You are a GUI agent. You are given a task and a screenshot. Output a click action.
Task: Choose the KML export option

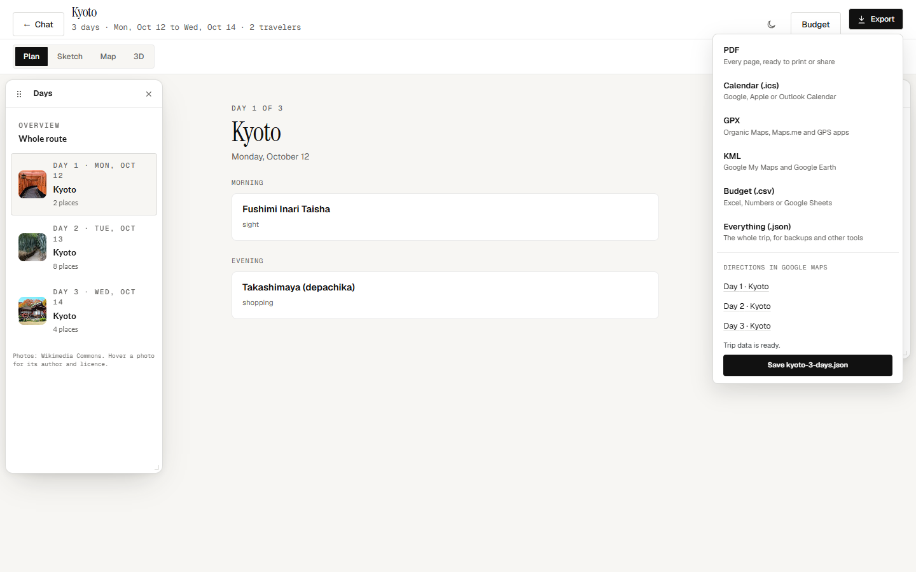[807, 161]
